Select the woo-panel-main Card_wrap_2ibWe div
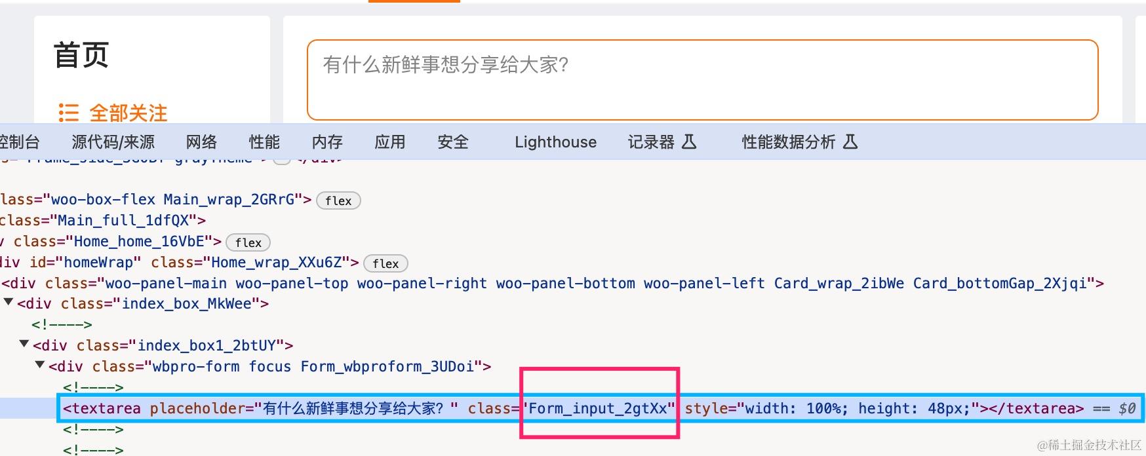This screenshot has width=1146, height=456. coord(553,283)
